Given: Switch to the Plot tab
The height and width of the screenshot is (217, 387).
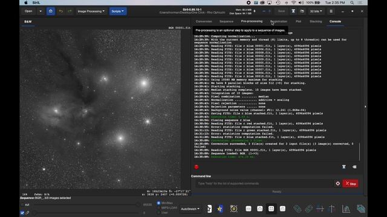Looking at the screenshot, I should 298,22.
